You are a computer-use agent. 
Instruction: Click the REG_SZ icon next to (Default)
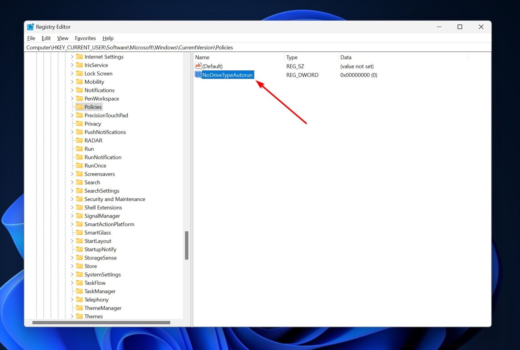198,66
